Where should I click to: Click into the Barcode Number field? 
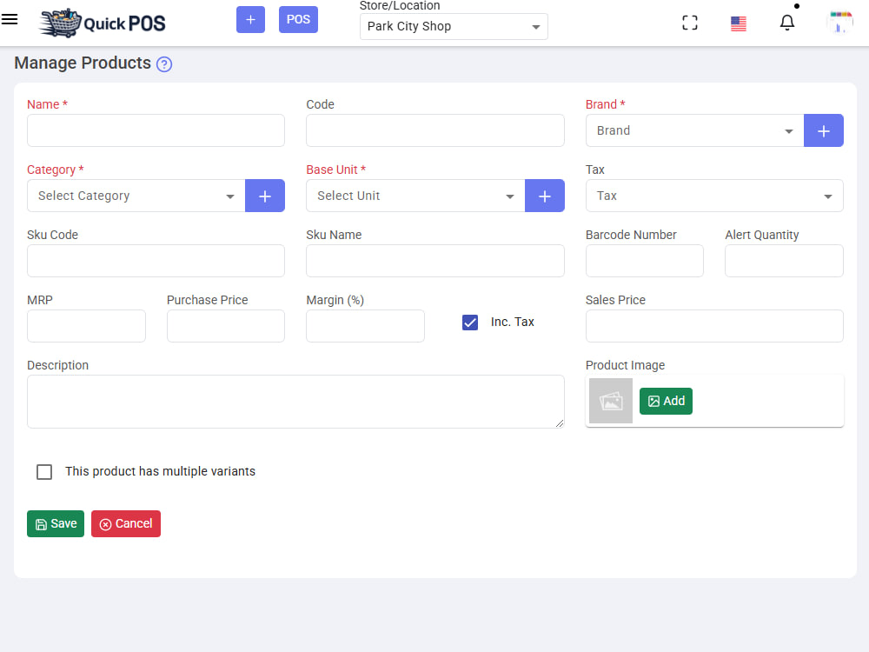pos(645,261)
